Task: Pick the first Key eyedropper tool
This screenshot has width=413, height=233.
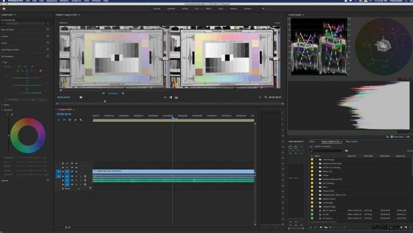Action: [19, 67]
